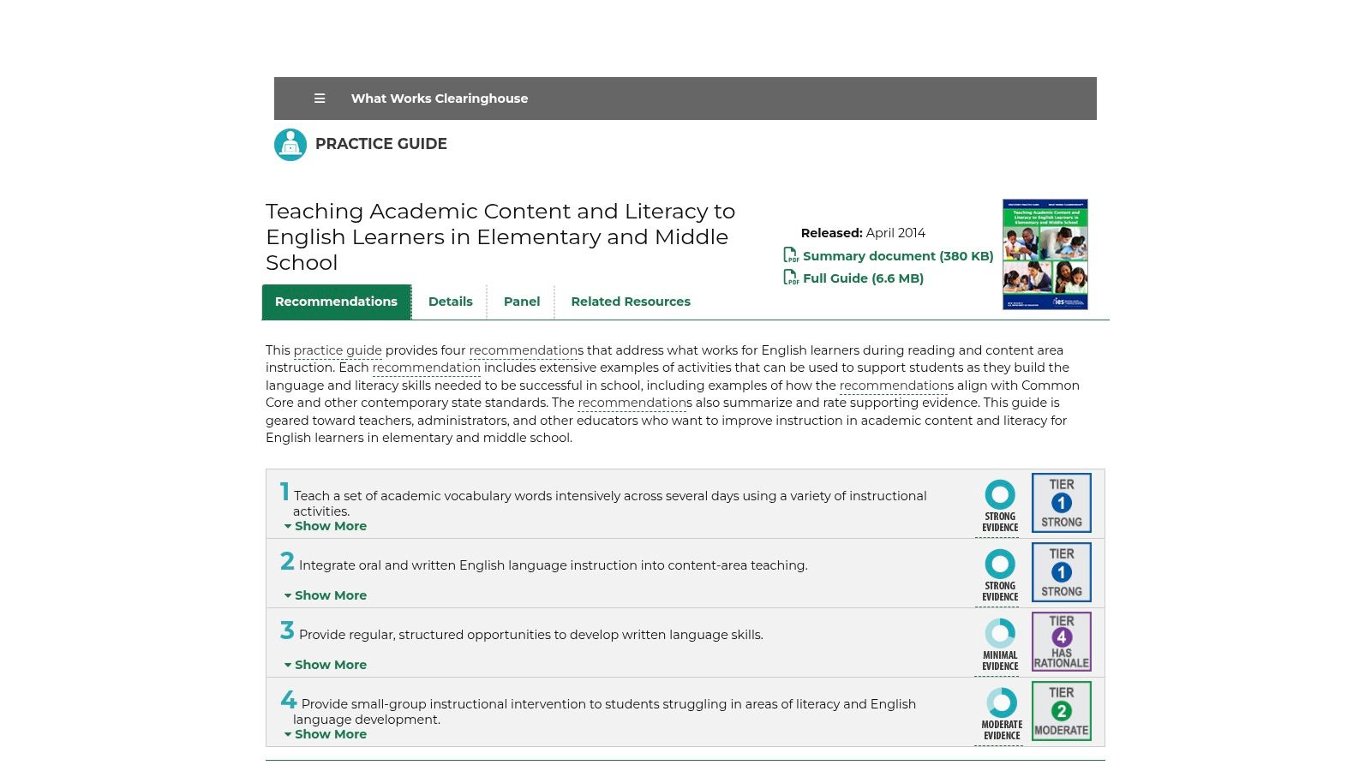The image size is (1371, 771).
Task: Click Strong Evidence icon for recommendation 1
Action: click(1000, 506)
